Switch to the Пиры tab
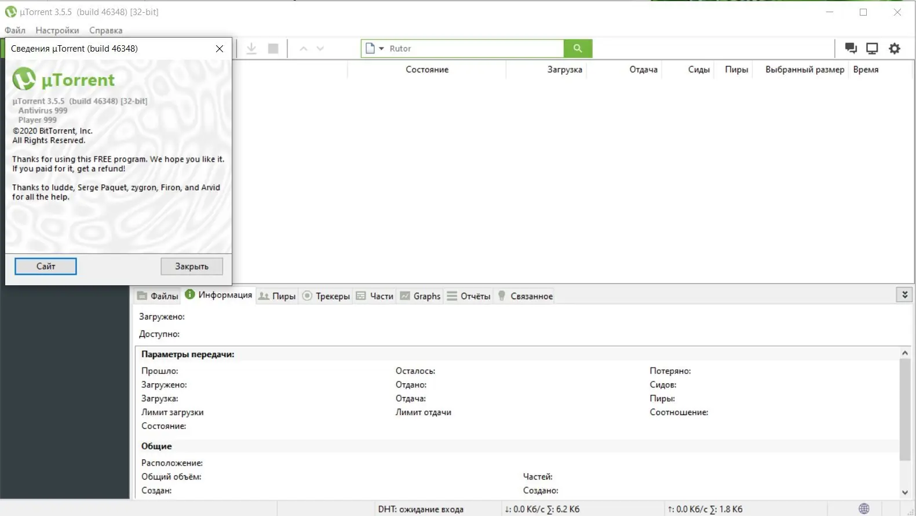The height and width of the screenshot is (516, 916). pyautogui.click(x=277, y=296)
